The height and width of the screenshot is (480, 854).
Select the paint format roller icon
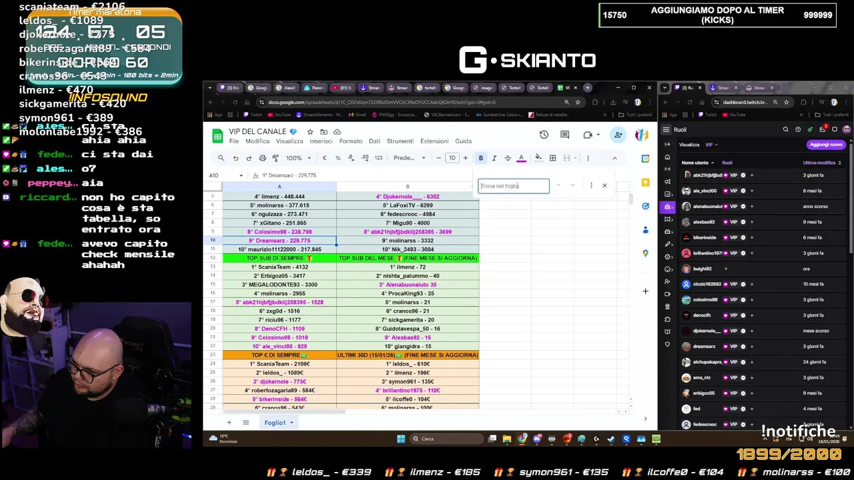tap(276, 158)
